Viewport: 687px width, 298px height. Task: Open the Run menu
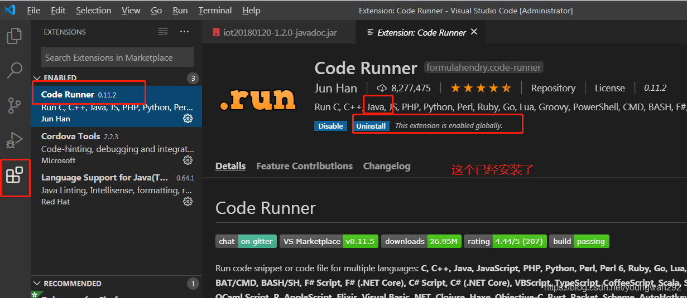point(180,10)
